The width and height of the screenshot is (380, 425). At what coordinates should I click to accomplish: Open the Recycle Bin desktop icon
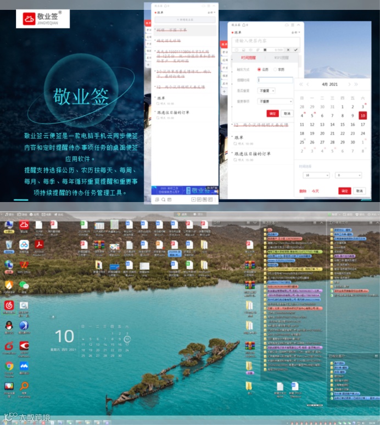(x=9, y=245)
